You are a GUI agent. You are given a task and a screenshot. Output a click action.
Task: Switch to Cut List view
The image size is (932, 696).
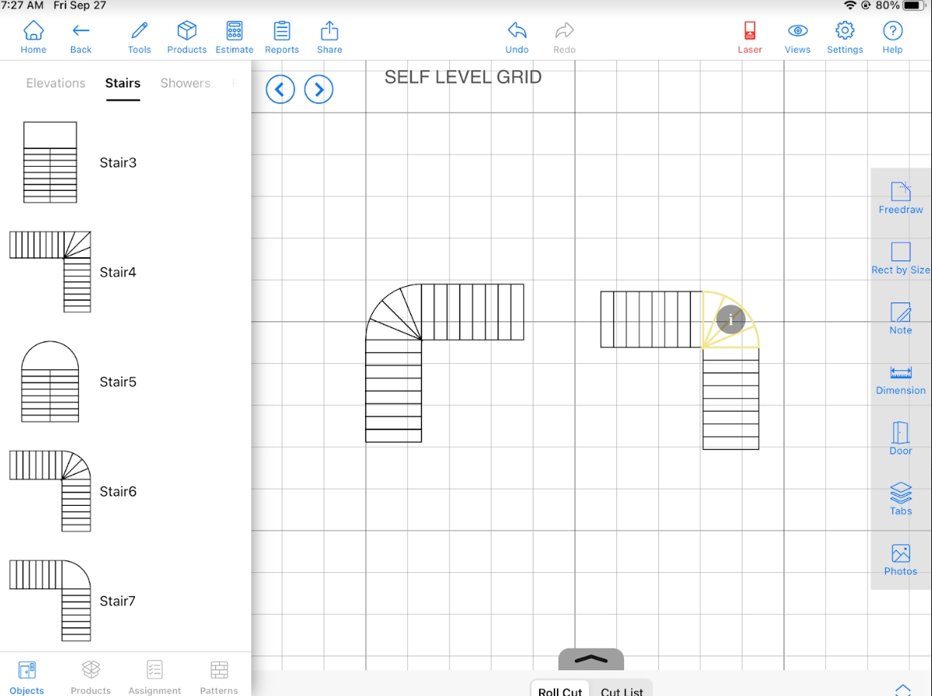(x=622, y=691)
